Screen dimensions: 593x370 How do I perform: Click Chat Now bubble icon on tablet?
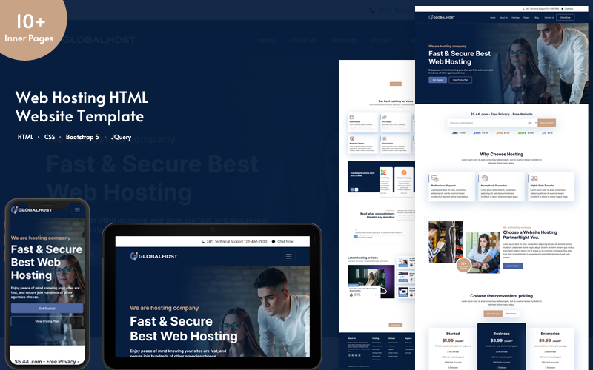coord(274,241)
